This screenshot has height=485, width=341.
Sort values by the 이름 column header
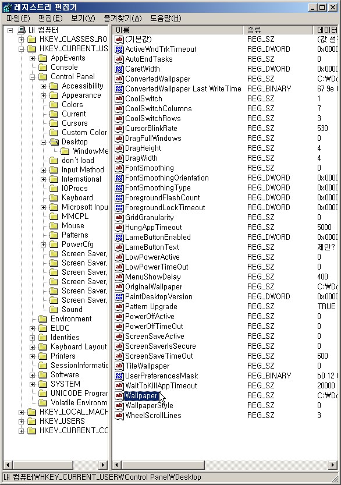[177, 30]
